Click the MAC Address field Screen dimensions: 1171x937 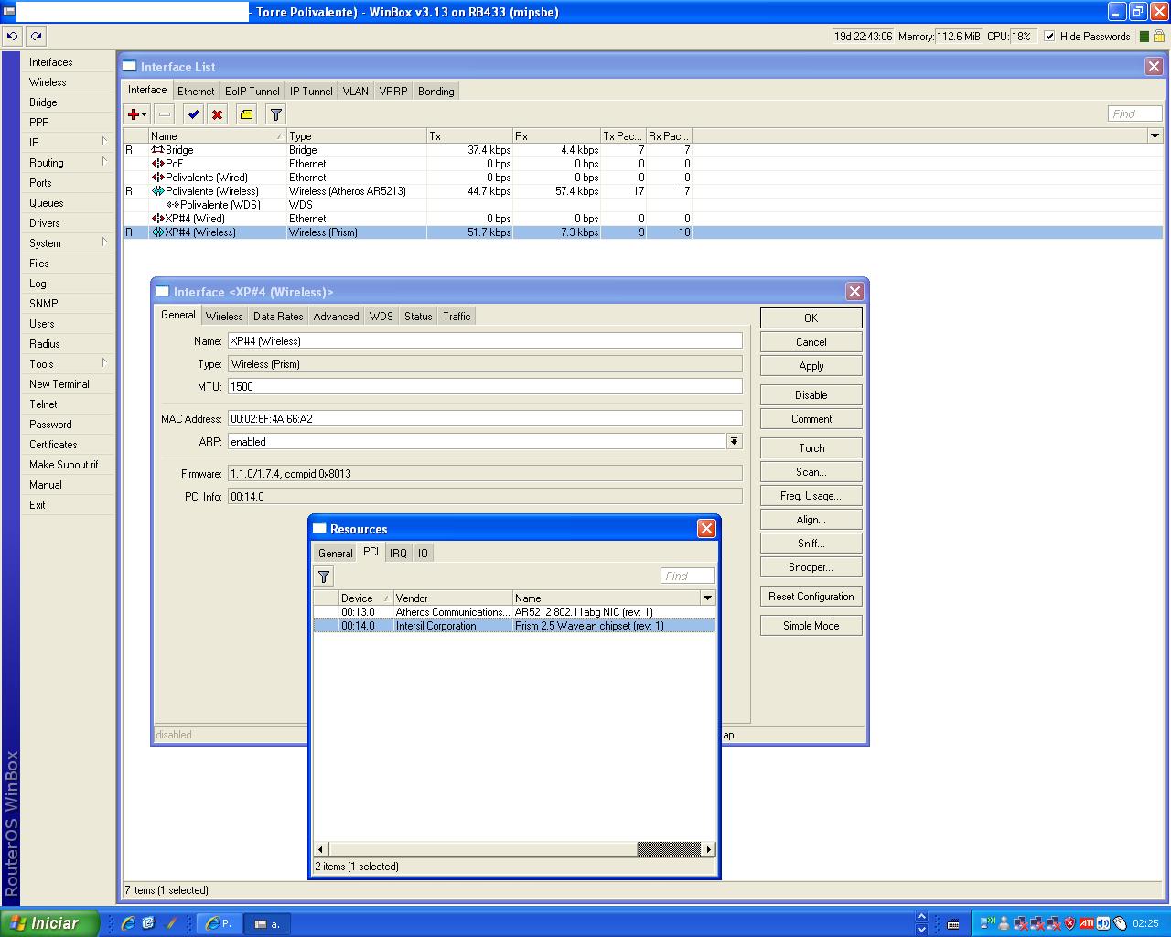click(x=485, y=419)
